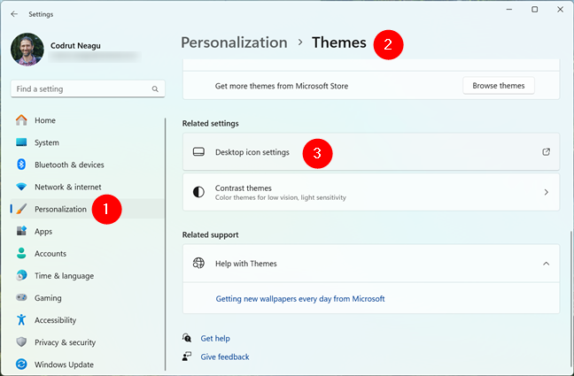This screenshot has height=376, width=574.
Task: Click the external link icon for Desktop icon settings
Action: (546, 152)
